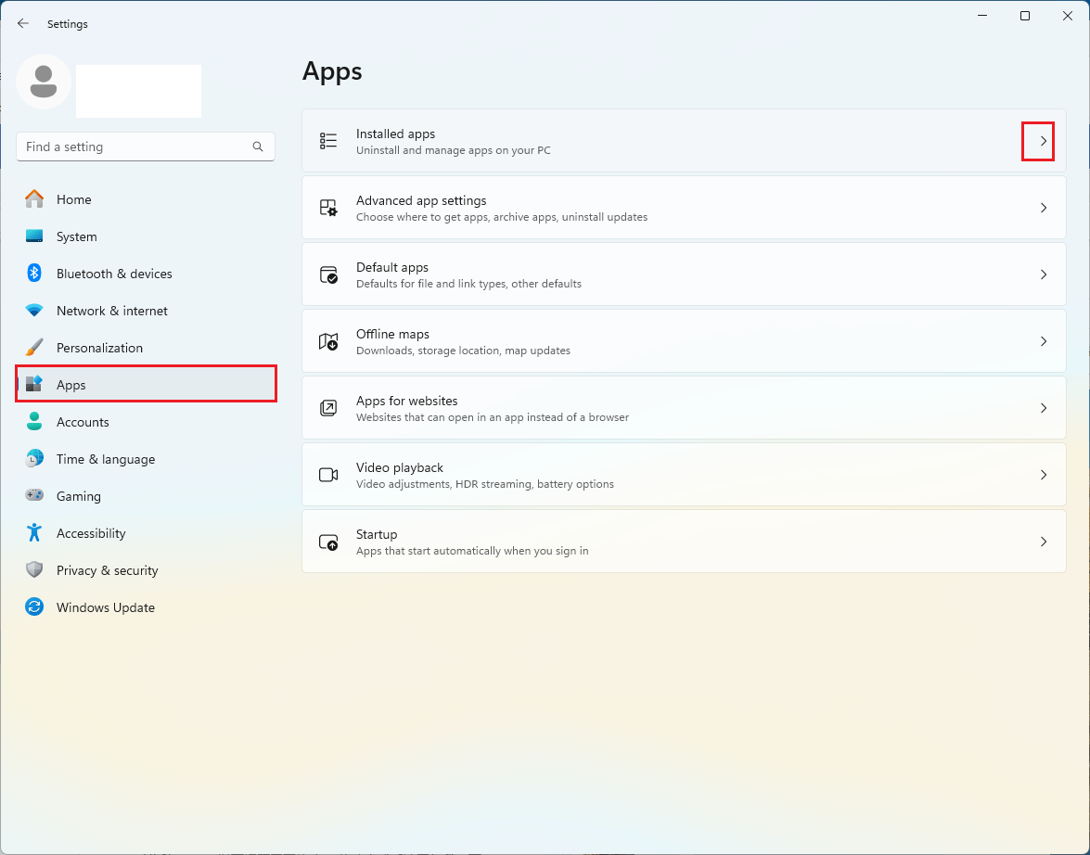The width and height of the screenshot is (1090, 855).
Task: Close the Settings window
Action: pyautogui.click(x=1067, y=15)
